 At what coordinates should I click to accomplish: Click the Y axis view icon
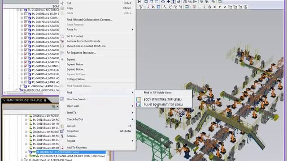pyautogui.click(x=220, y=7)
